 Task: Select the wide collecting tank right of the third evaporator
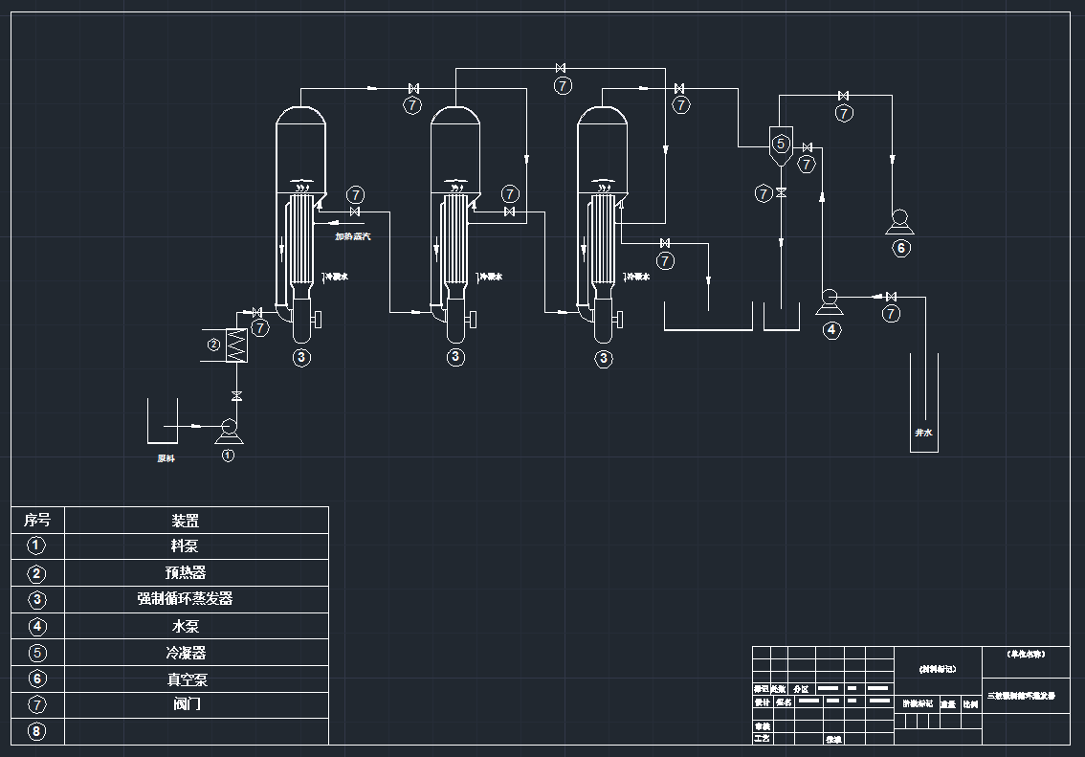(708, 316)
